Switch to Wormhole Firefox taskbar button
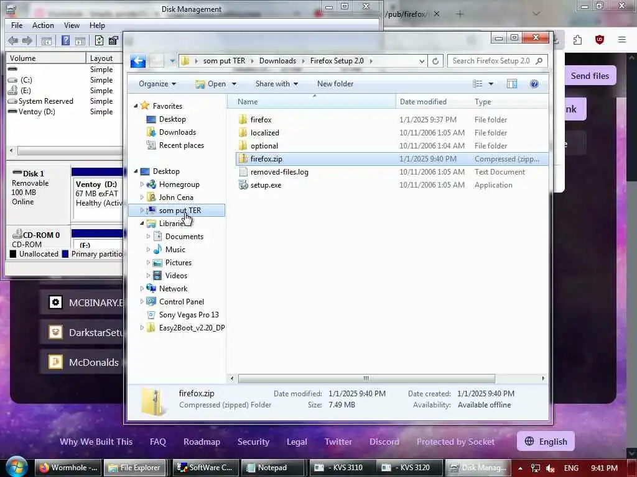 [68, 468]
